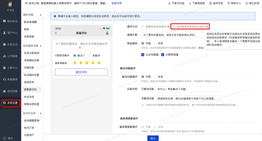Click 查看 link under 商品推荐
Image resolution: width=262 pixels, height=141 pixels.
(x=201, y=48)
